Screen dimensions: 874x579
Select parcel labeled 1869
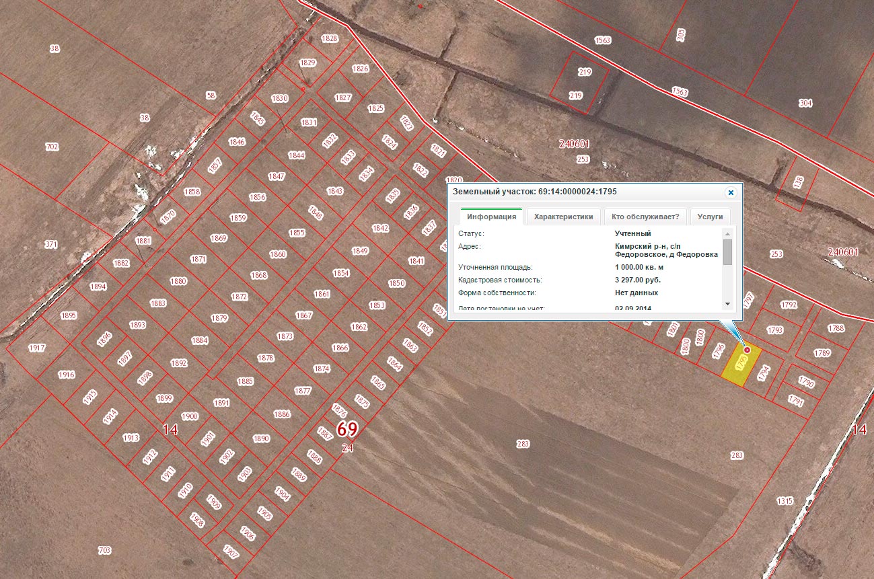pos(219,238)
